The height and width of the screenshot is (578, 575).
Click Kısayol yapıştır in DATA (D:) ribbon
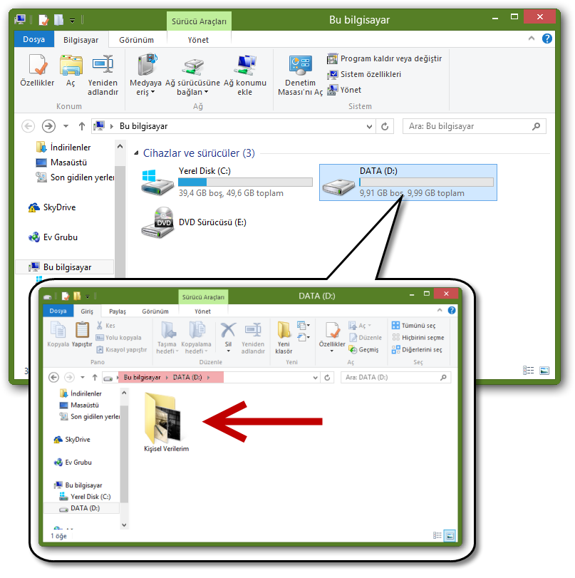tap(121, 350)
